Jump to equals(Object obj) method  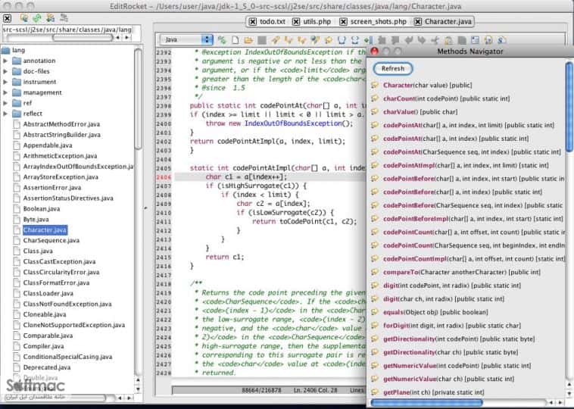(435, 312)
